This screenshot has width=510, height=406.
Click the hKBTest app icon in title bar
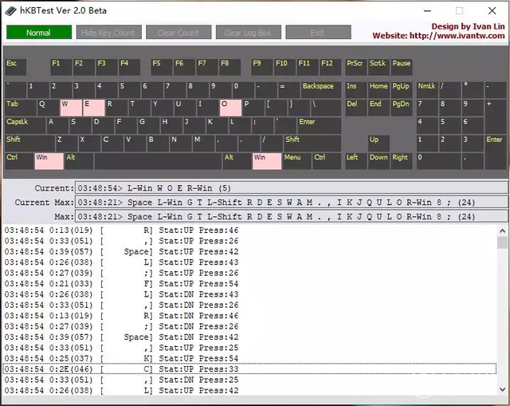pyautogui.click(x=10, y=10)
